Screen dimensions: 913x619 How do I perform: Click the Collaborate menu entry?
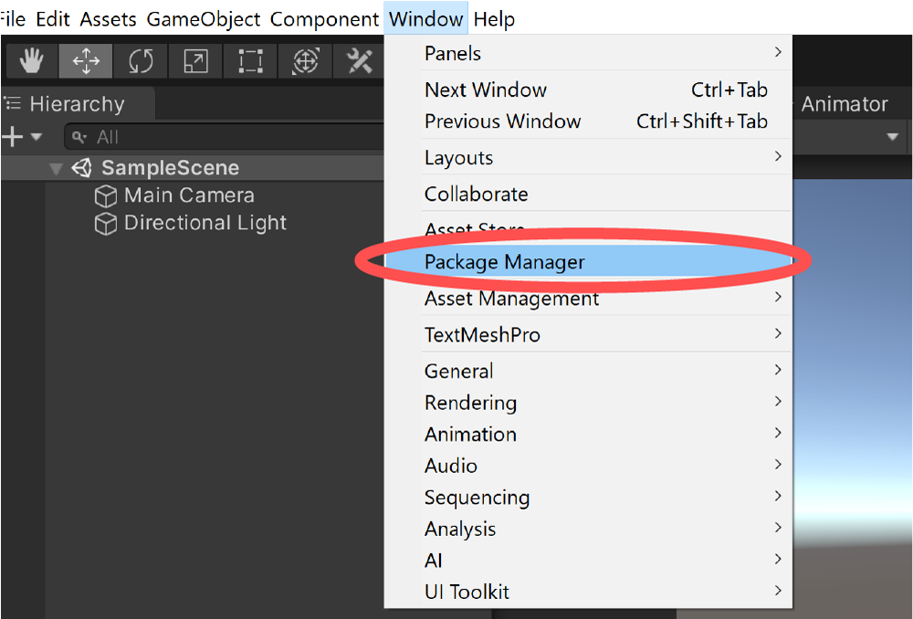click(x=476, y=194)
